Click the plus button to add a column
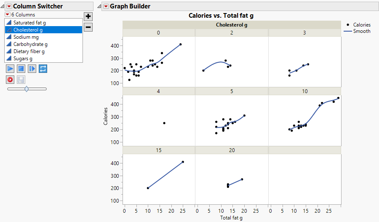379x222 pixels. (88, 16)
